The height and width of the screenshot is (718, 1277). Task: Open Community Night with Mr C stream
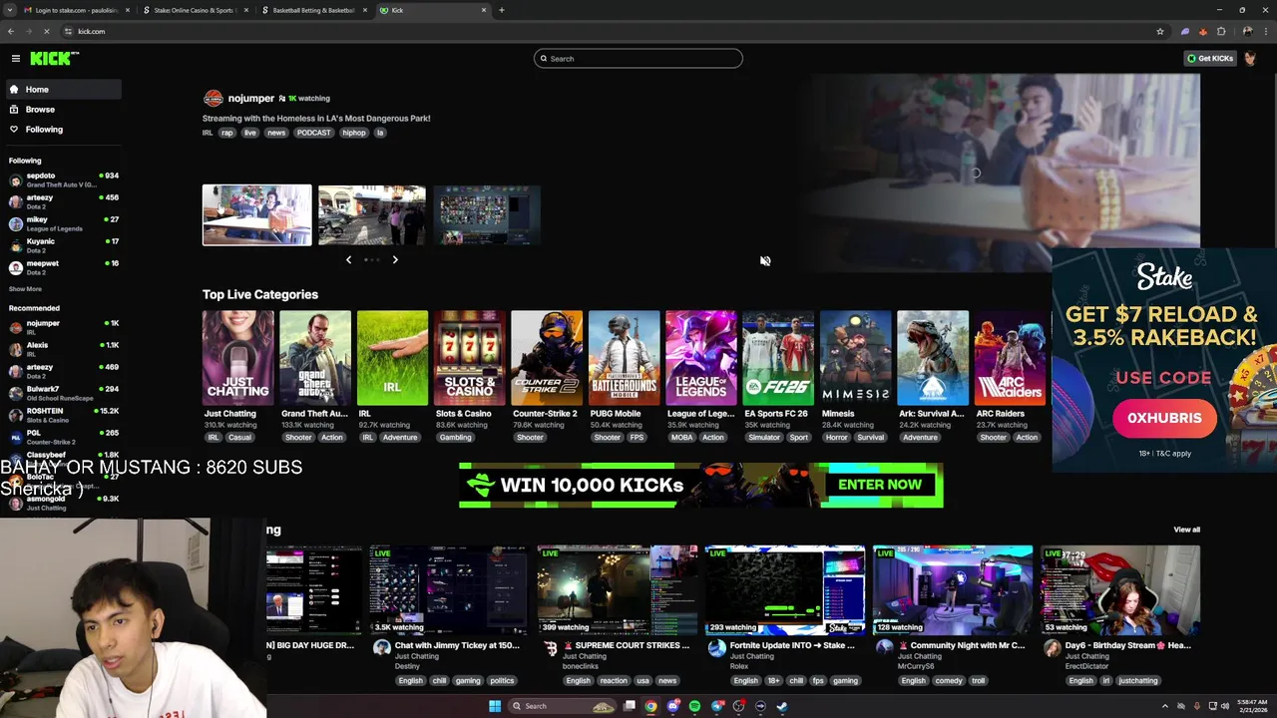pos(953,589)
